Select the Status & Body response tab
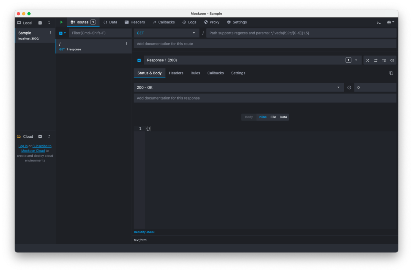 click(149, 73)
